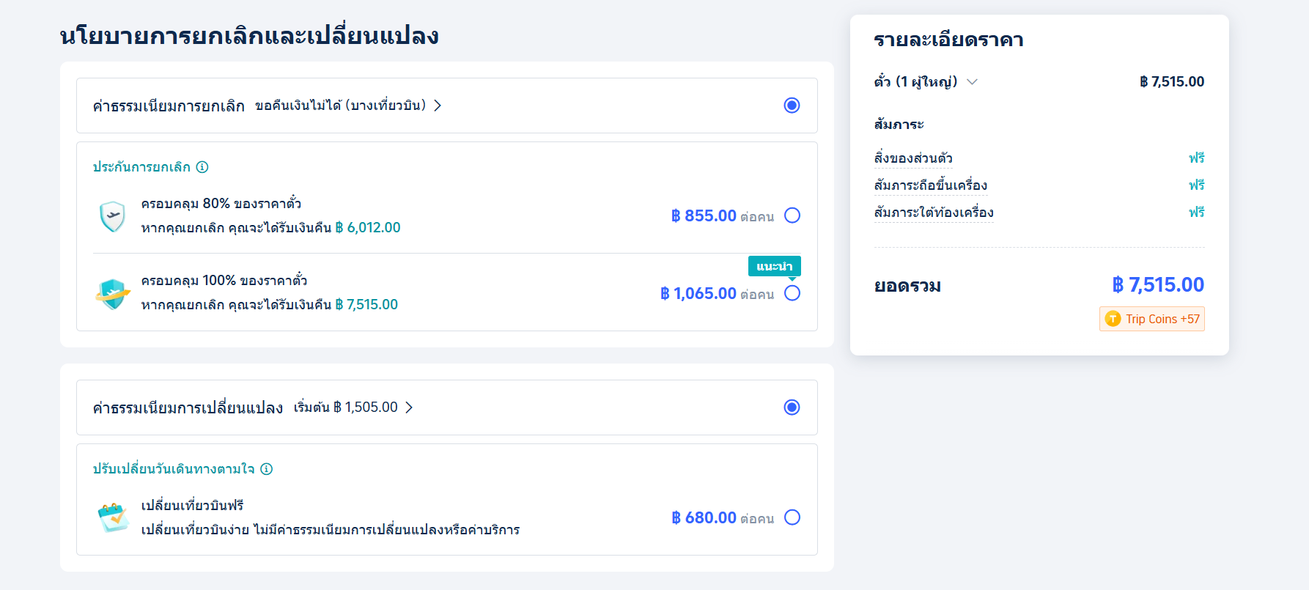
Task: Click ฟรี next to สัมภาระถือขึ้นเครื่อง
Action: 1197,185
